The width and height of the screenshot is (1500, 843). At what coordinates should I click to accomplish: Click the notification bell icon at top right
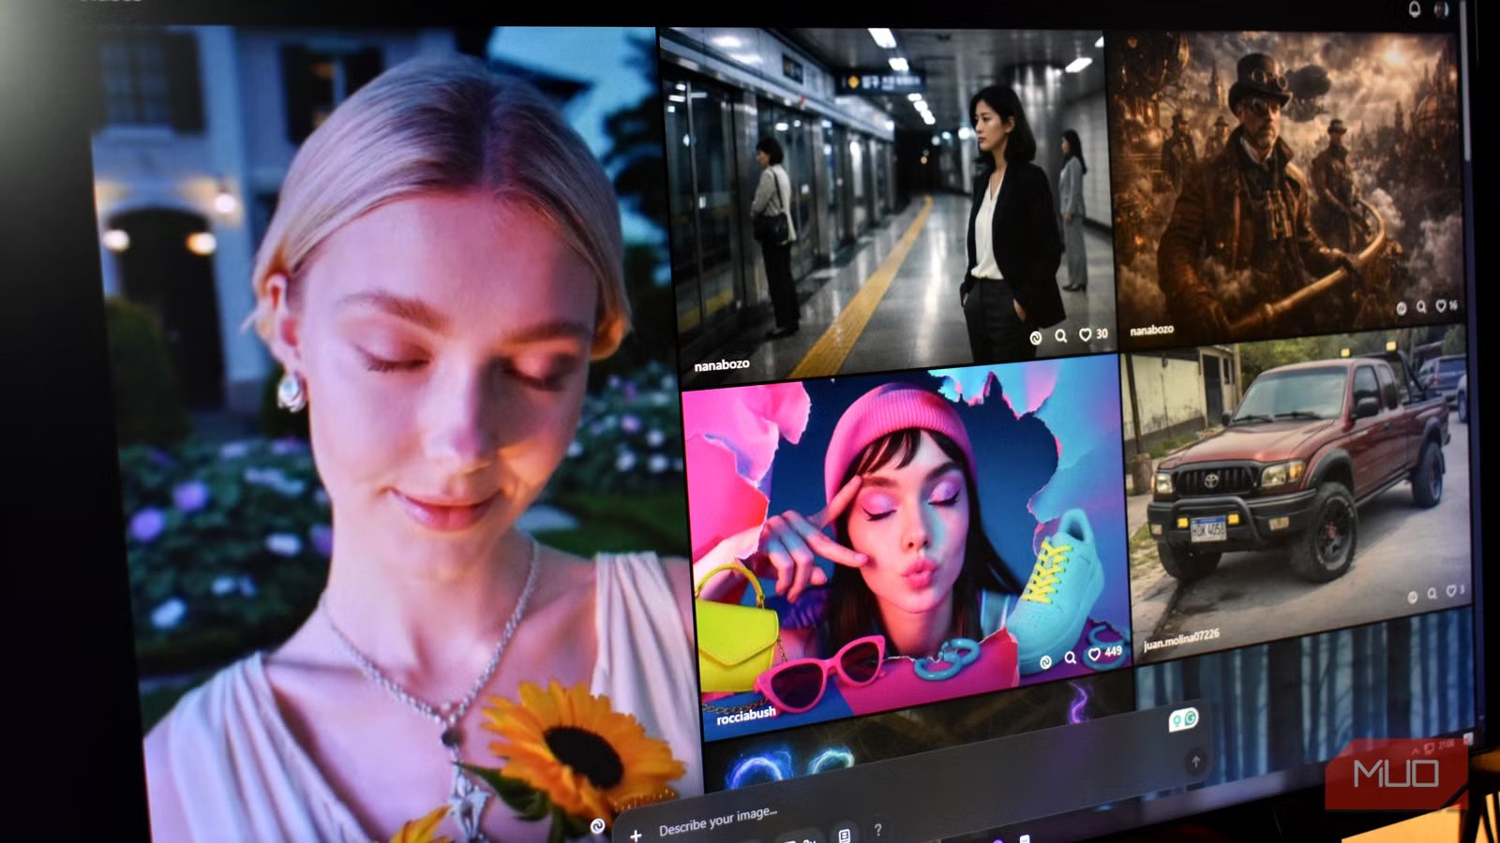coord(1414,9)
